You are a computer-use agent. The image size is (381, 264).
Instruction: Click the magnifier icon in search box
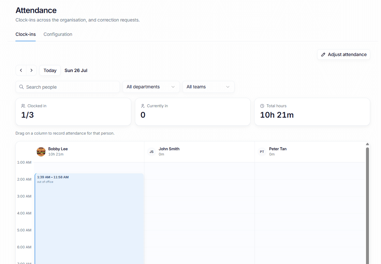point(22,87)
